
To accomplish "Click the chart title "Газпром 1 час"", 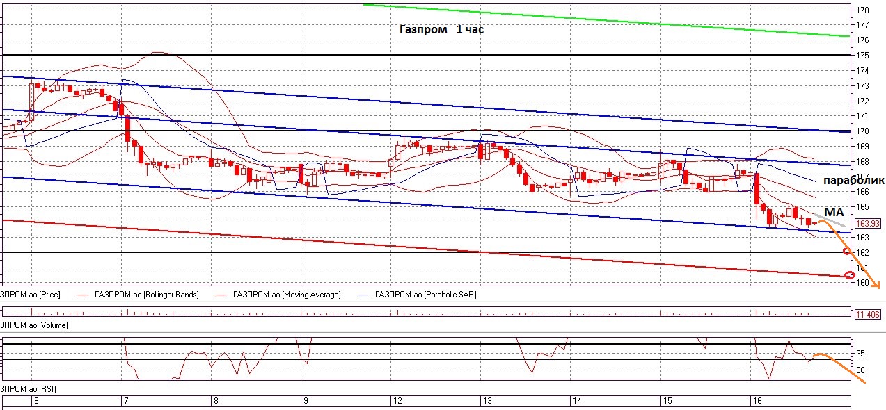I will [x=441, y=30].
